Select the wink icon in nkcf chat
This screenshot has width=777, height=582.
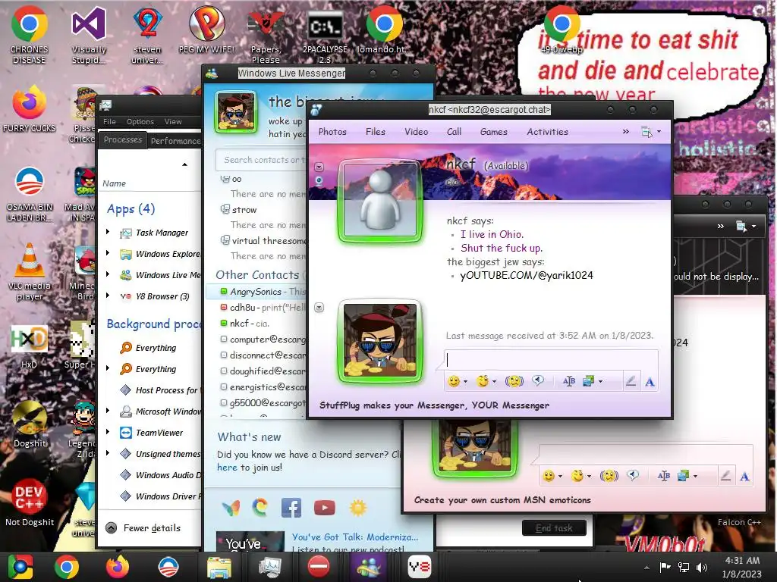[x=482, y=381]
